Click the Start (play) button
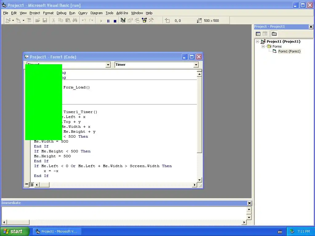 click(x=101, y=21)
